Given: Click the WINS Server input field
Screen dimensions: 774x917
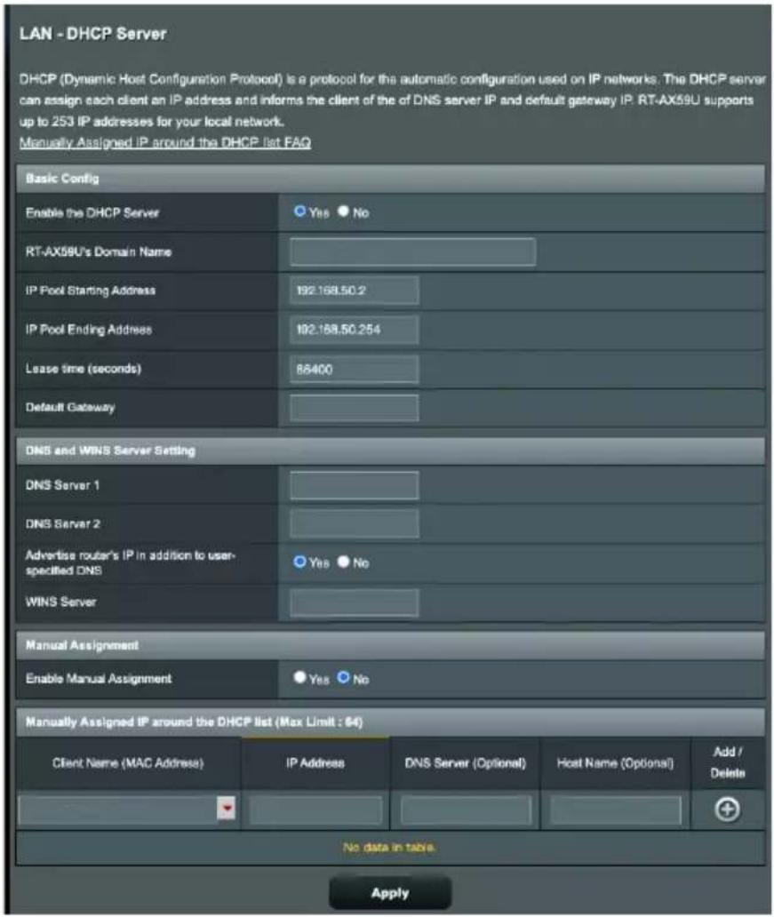Looking at the screenshot, I should (x=354, y=602).
